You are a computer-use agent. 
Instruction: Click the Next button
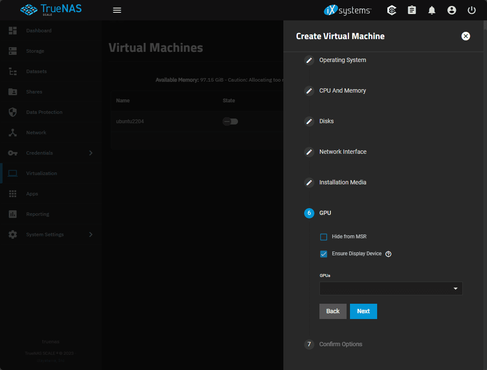coord(363,311)
